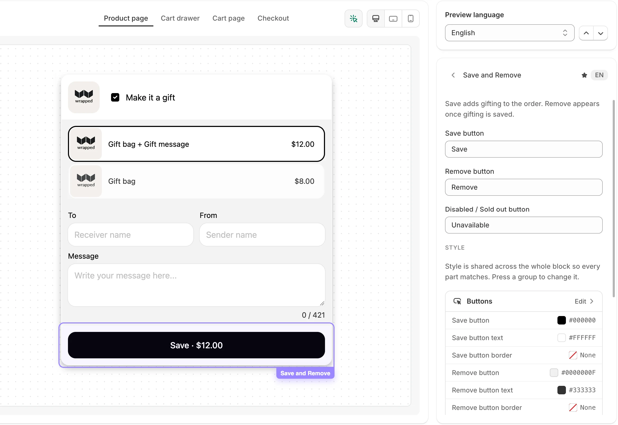This screenshot has width=618, height=425.
Task: Click the Save and Remove purple label
Action: pos(306,374)
